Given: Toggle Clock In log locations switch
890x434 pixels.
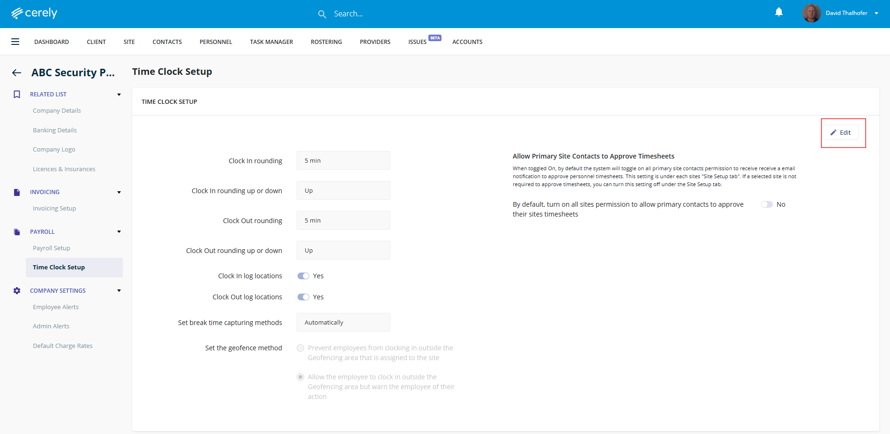Looking at the screenshot, I should (303, 276).
